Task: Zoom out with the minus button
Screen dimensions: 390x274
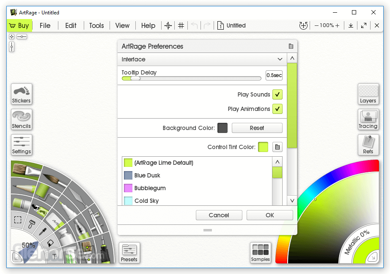Action: (x=317, y=25)
